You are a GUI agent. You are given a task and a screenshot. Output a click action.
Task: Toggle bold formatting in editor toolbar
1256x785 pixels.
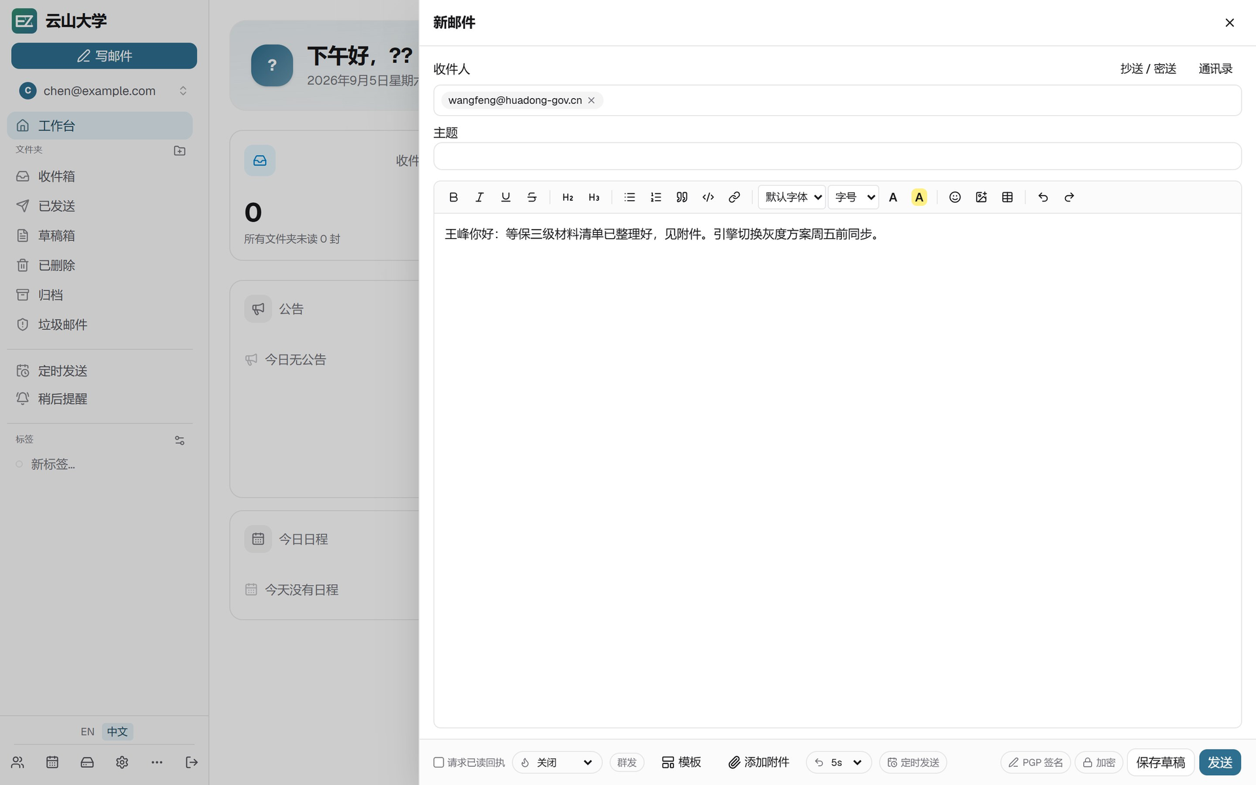tap(453, 197)
